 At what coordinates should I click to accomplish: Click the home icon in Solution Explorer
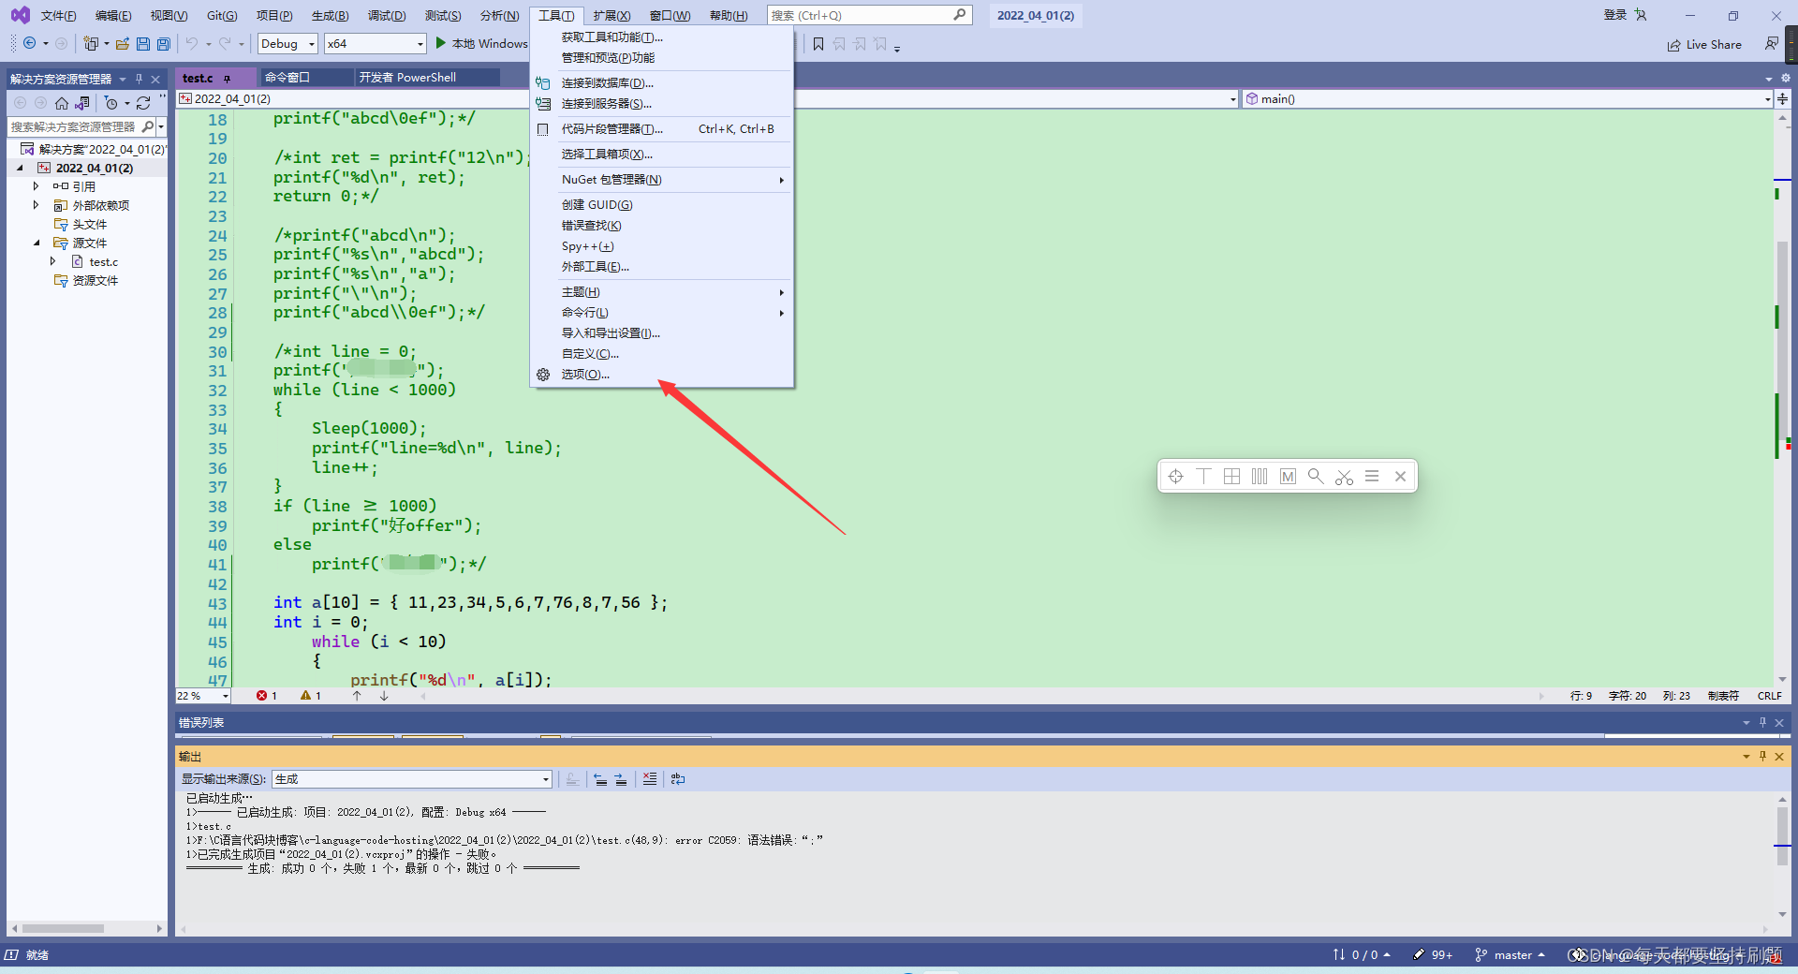(62, 103)
